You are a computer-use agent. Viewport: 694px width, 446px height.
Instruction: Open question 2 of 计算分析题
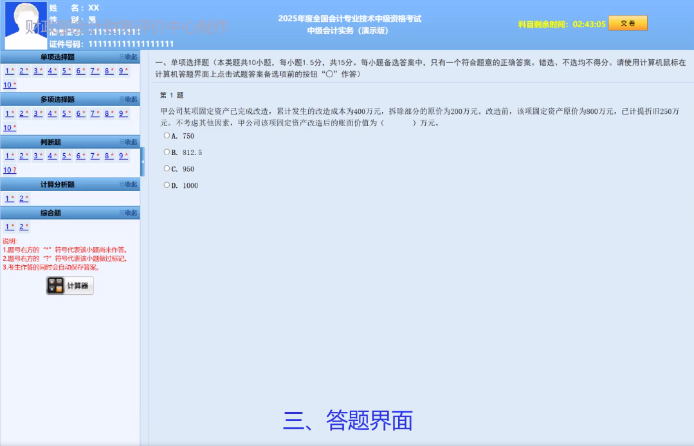tap(21, 198)
